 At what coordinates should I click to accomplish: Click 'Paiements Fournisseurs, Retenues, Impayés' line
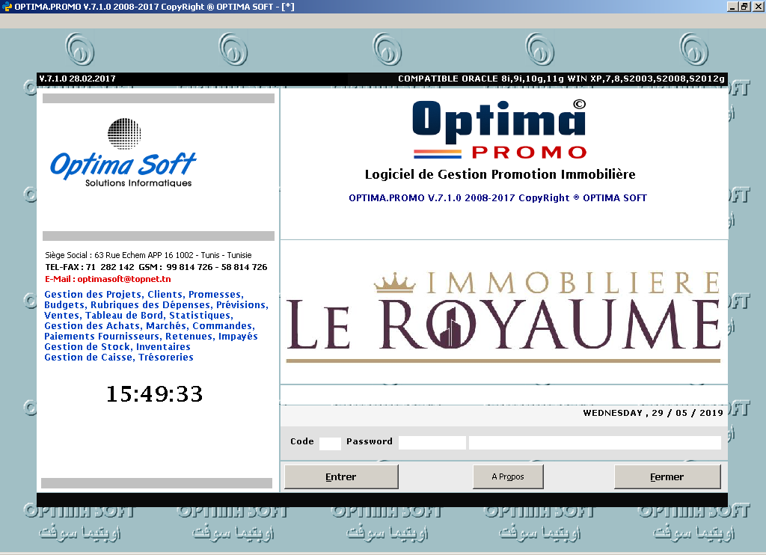[151, 337]
